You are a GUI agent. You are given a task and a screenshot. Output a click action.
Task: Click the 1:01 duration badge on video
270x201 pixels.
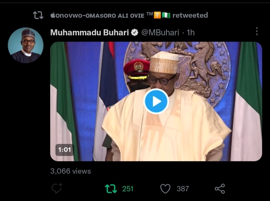pyautogui.click(x=64, y=150)
